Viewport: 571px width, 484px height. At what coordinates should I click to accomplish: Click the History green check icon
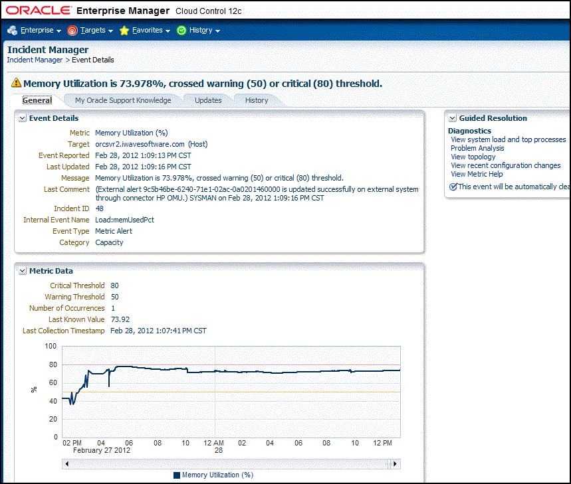coord(180,30)
